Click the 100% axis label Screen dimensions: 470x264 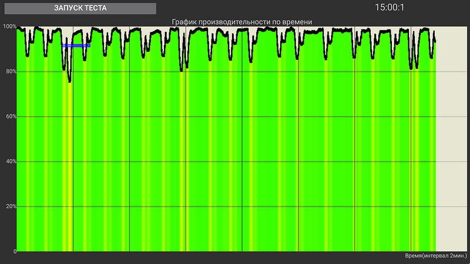coord(9,26)
